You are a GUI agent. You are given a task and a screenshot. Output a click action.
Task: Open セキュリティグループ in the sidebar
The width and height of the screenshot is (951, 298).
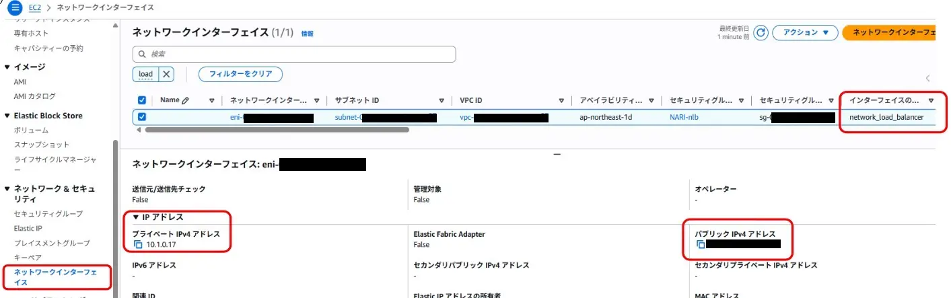pos(48,213)
